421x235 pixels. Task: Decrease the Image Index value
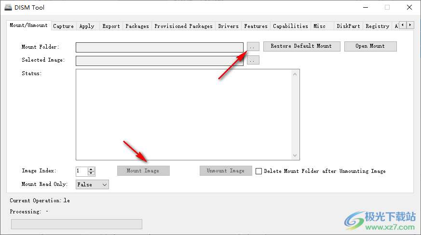pyautogui.click(x=91, y=173)
